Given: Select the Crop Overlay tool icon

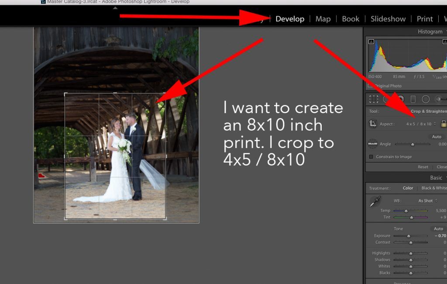Looking at the screenshot, I should point(374,99).
